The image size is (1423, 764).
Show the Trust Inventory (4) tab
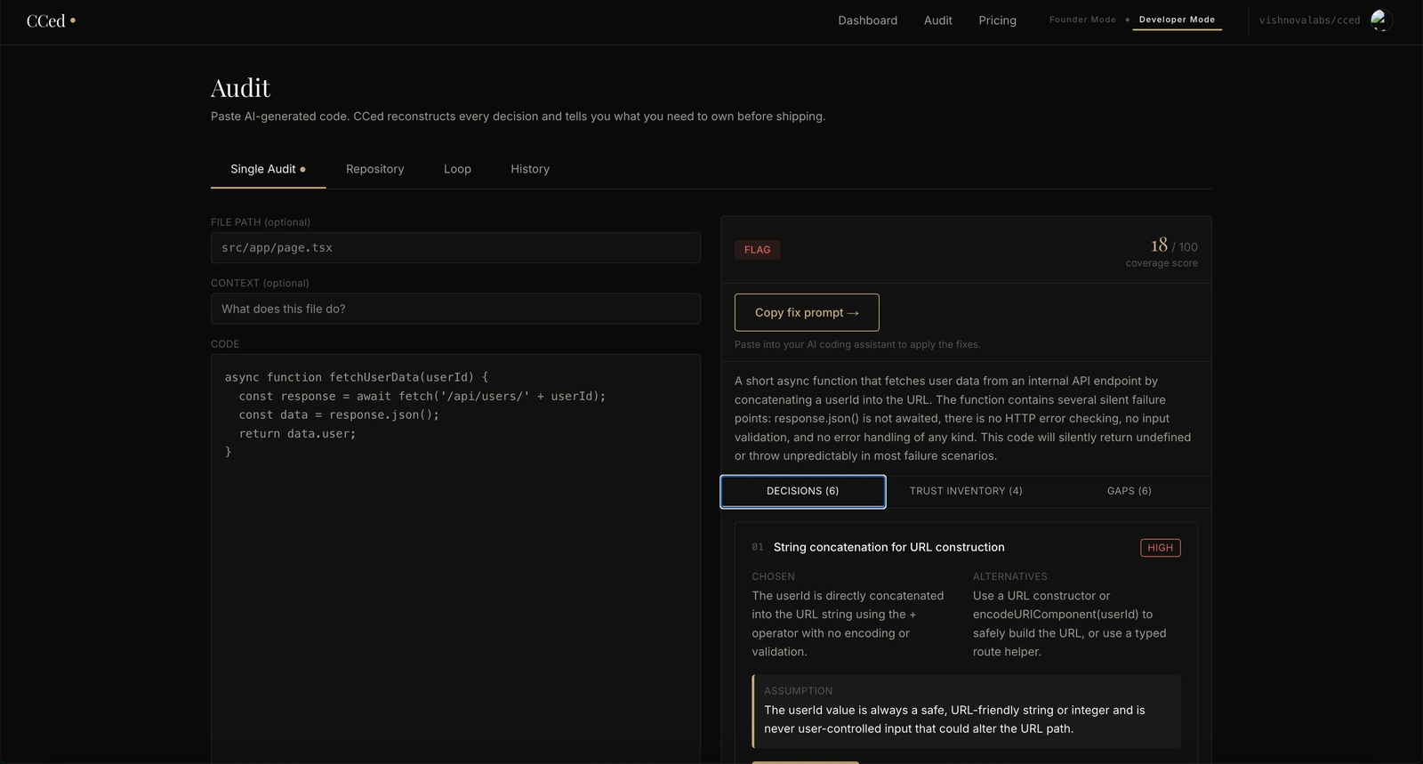(966, 491)
